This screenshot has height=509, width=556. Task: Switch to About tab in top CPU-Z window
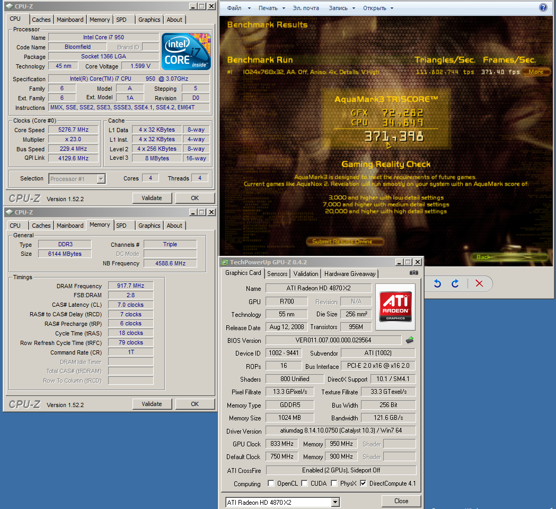coord(174,20)
